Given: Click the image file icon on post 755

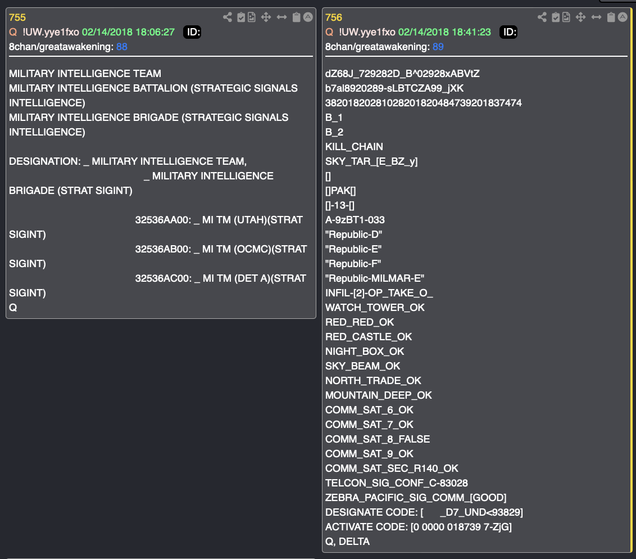Looking at the screenshot, I should tap(252, 17).
